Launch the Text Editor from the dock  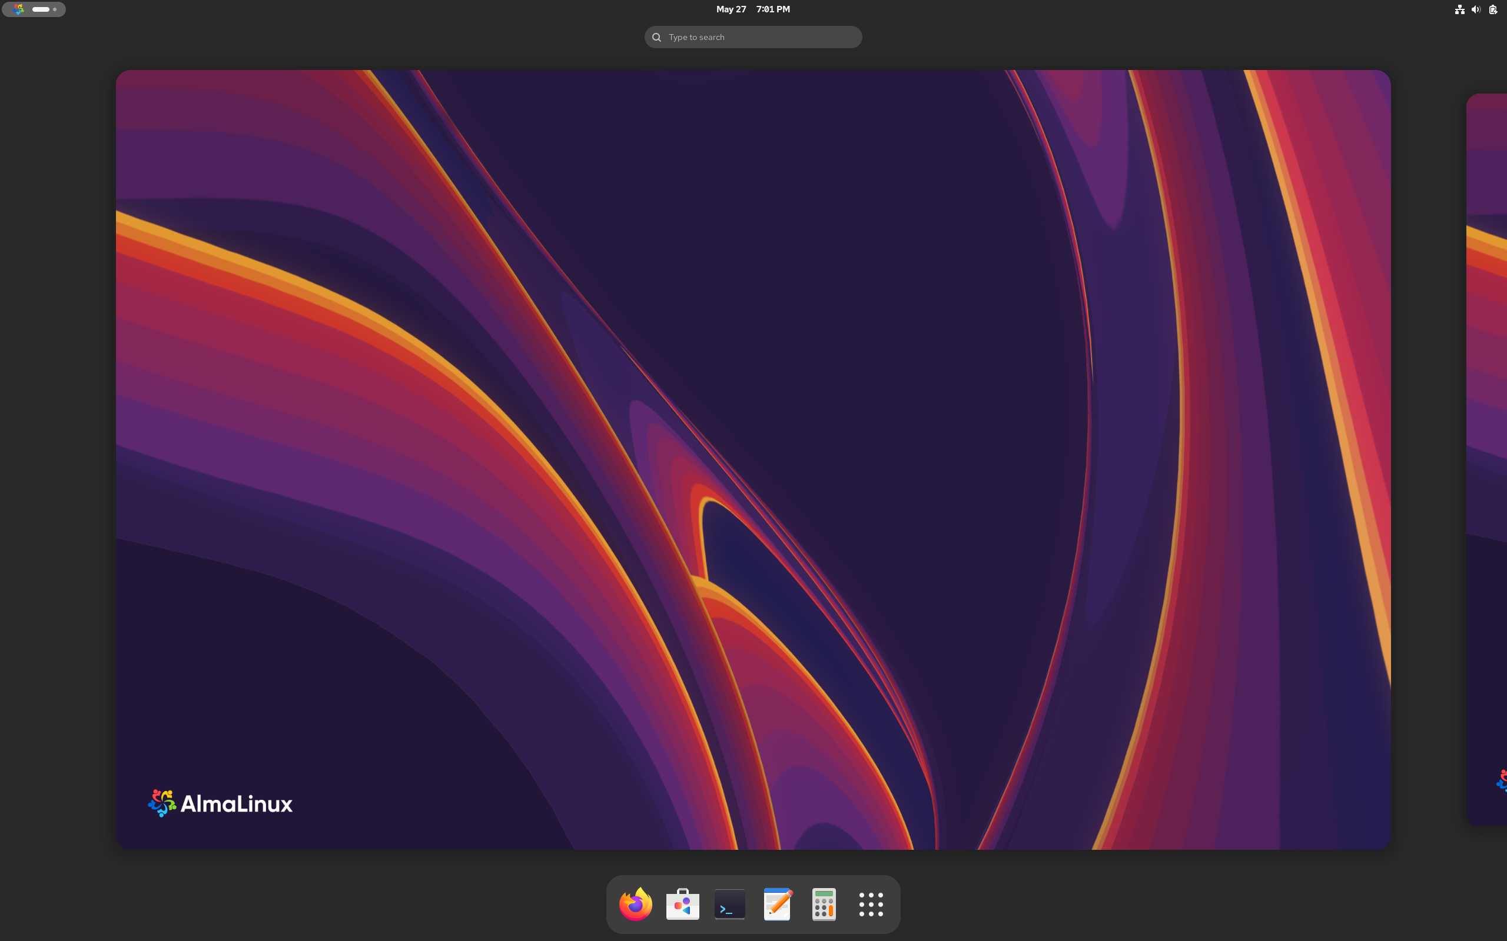point(776,904)
